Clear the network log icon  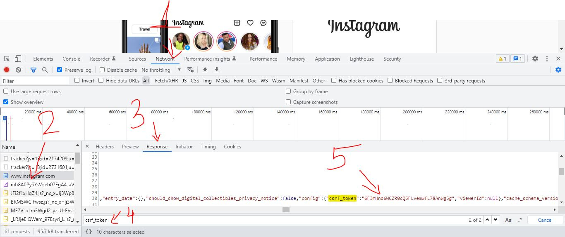(18, 70)
